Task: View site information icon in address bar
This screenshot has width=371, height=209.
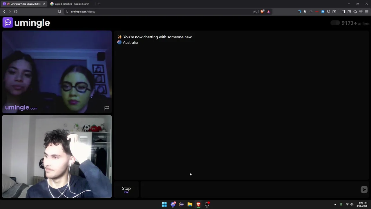Action: 67,12
